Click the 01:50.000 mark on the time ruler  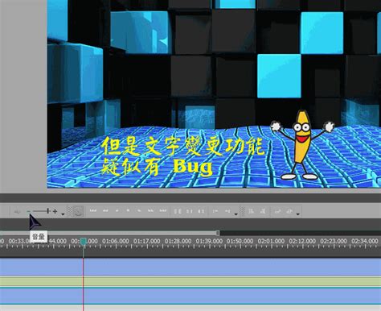click(240, 241)
